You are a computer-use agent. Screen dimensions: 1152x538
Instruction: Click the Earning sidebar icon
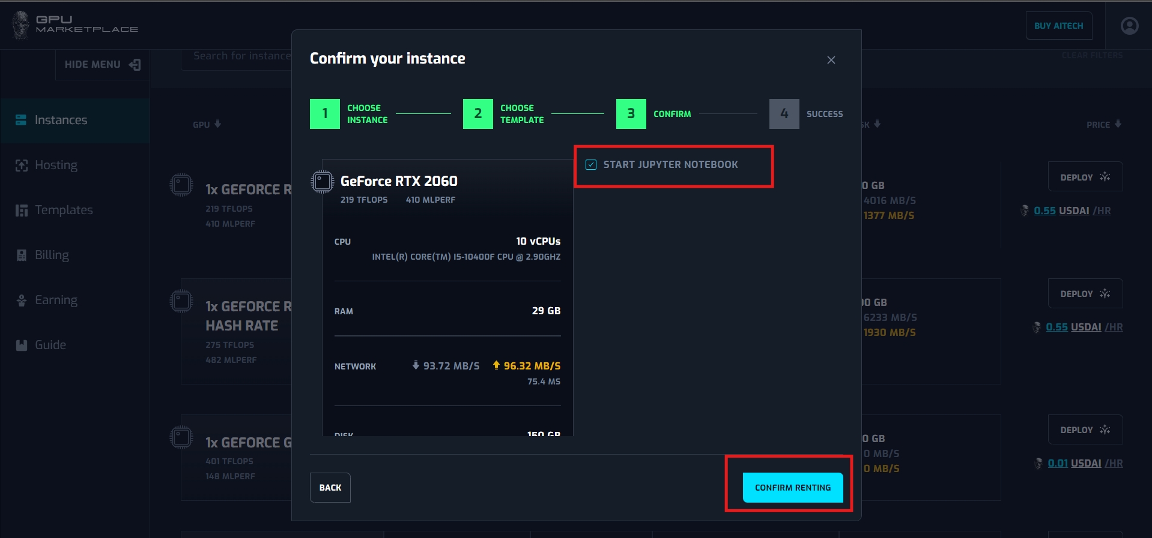(x=22, y=300)
